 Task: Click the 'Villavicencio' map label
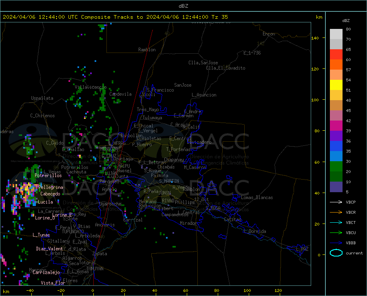pyautogui.click(x=91, y=87)
